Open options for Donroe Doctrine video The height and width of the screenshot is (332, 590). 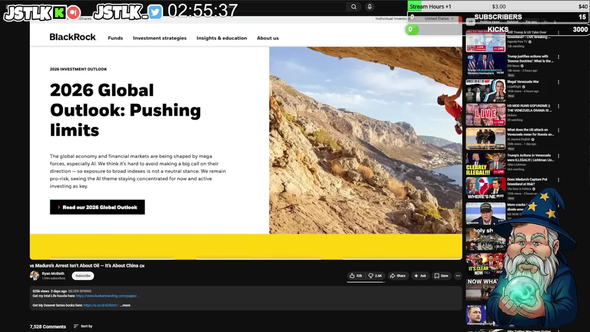(558, 57)
